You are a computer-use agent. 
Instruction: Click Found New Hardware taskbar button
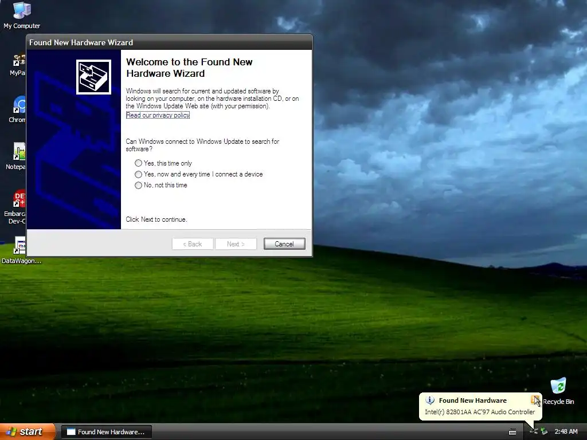(106, 432)
